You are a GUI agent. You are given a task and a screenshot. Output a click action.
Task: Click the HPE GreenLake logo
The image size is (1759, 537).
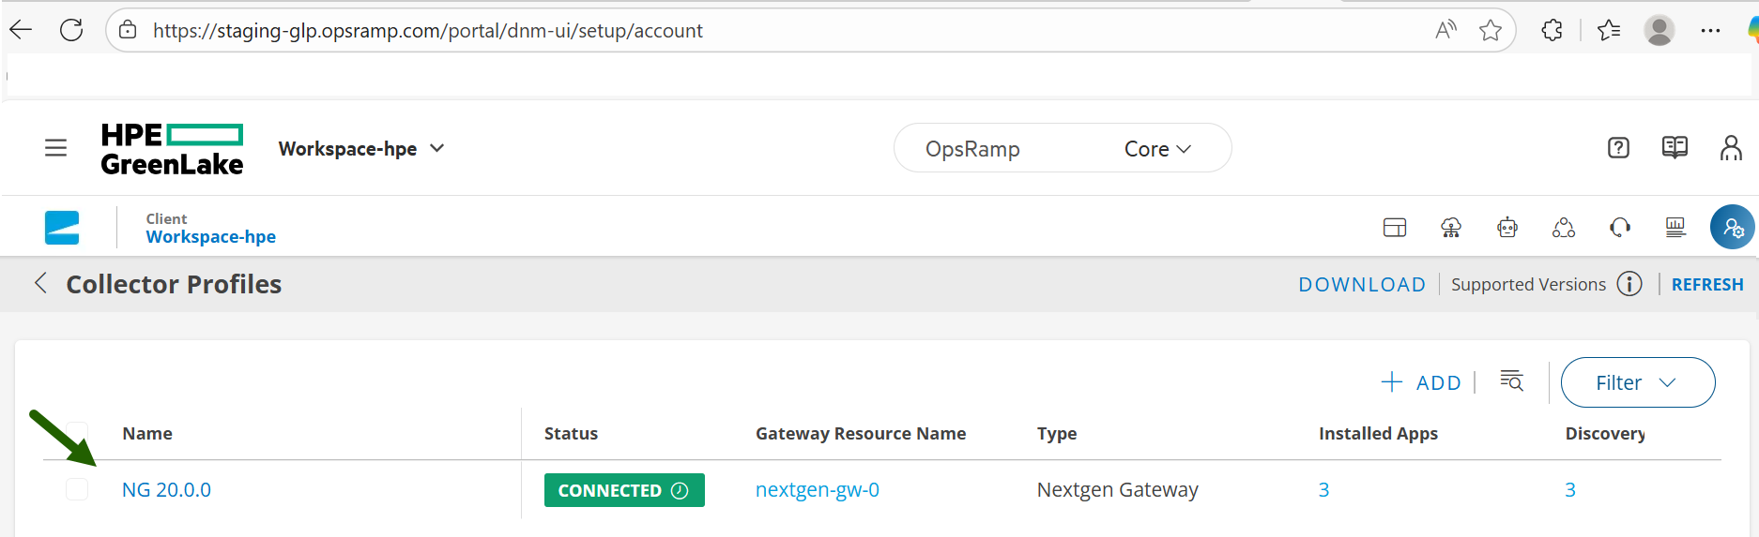(x=172, y=149)
